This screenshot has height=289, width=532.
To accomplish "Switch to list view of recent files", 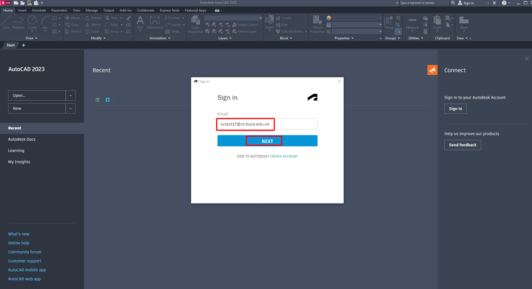I will tap(97, 100).
